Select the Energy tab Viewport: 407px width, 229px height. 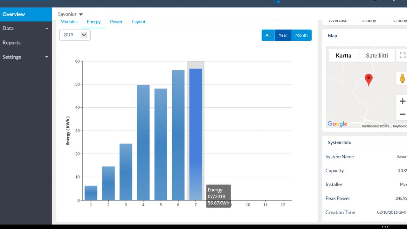(93, 22)
